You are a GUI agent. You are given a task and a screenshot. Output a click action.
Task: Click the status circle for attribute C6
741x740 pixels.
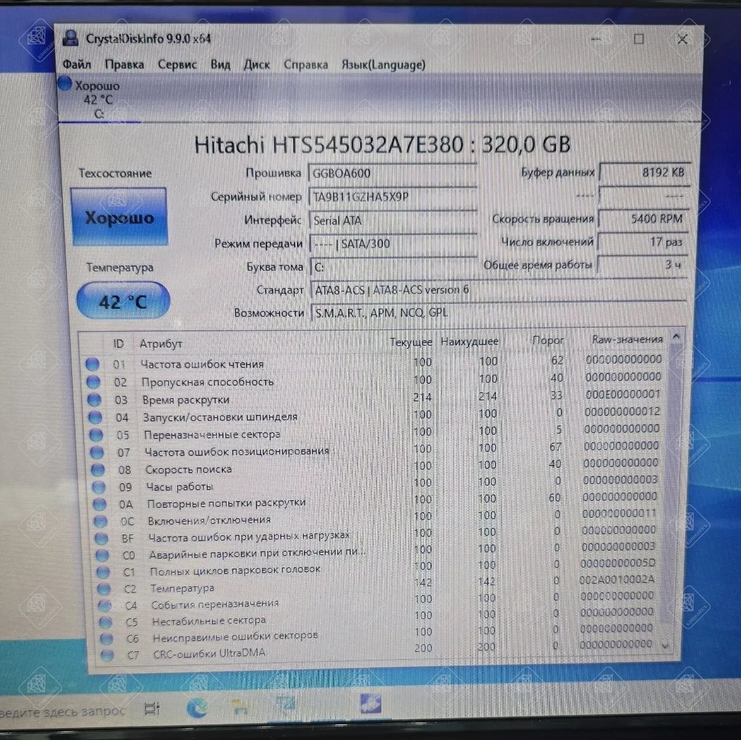click(107, 639)
